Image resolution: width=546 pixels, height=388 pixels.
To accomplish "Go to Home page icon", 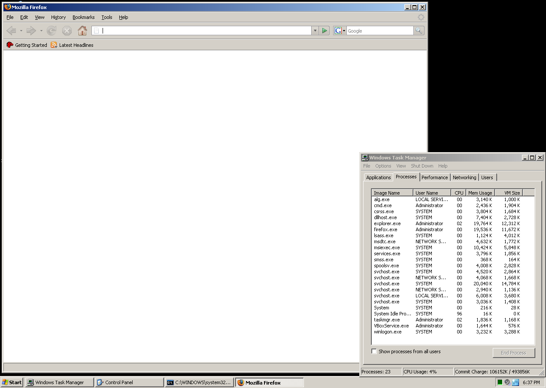I will (82, 31).
